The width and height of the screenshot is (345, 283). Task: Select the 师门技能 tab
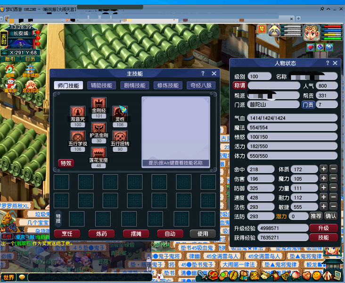coord(68,85)
